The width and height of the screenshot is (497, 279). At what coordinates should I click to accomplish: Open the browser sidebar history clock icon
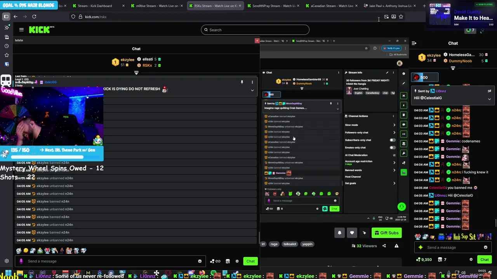pyautogui.click(x=7, y=46)
